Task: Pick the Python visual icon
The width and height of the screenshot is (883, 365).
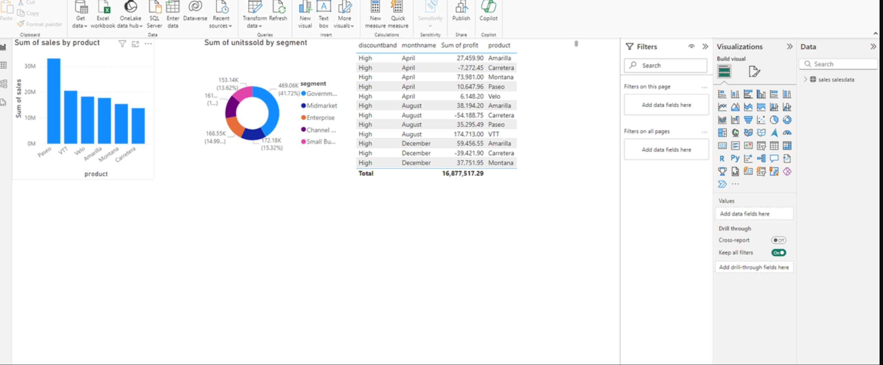Action: click(x=735, y=158)
